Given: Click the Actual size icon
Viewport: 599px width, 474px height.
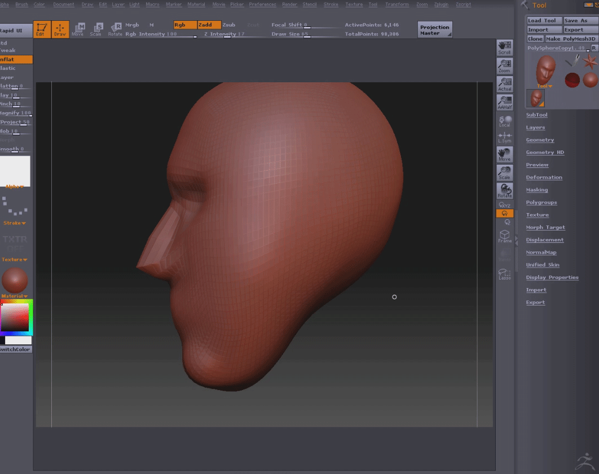Looking at the screenshot, I should coord(504,85).
